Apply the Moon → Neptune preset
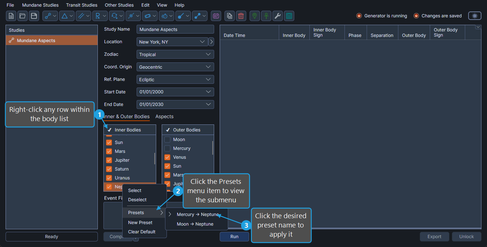The width and height of the screenshot is (487, 247). pyautogui.click(x=197, y=224)
